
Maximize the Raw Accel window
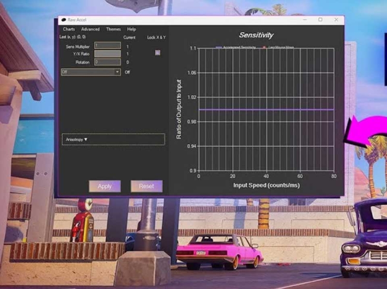[320, 19]
